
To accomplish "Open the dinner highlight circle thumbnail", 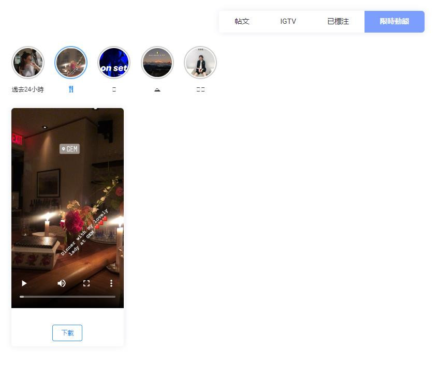I will click(71, 63).
